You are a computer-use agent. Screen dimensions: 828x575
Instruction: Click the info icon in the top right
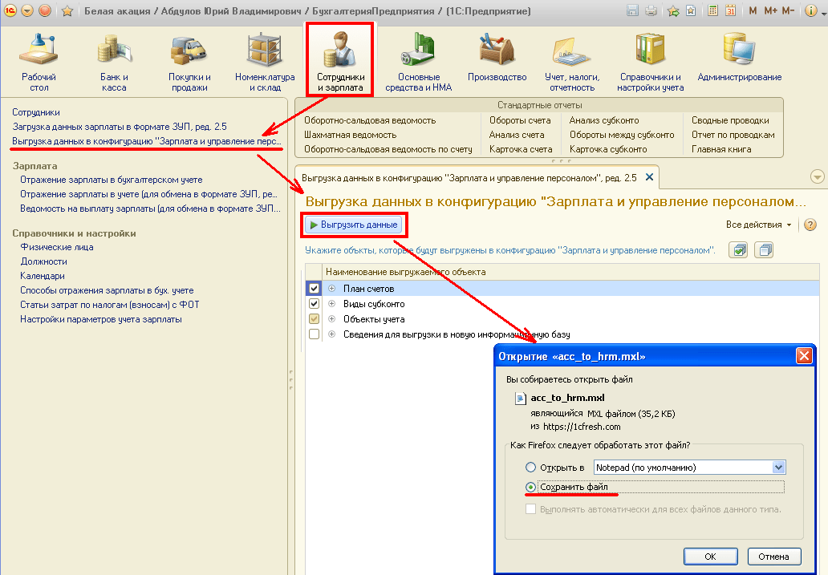coord(810,10)
